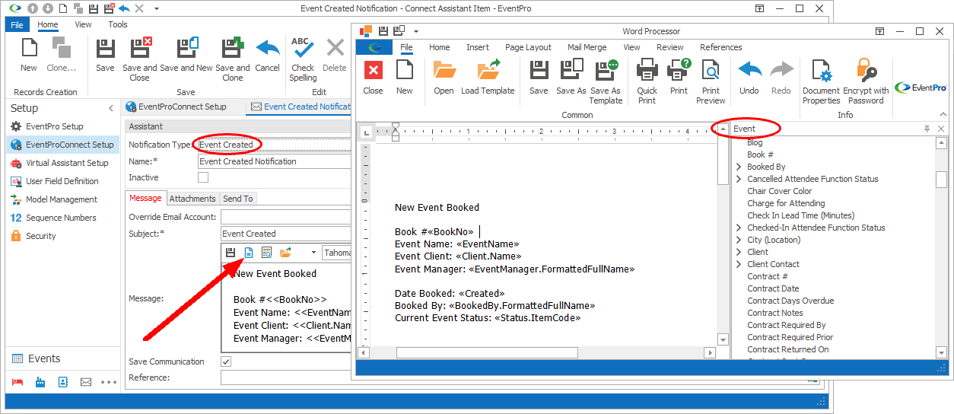Toggle the Save Communication checkbox

pos(226,361)
